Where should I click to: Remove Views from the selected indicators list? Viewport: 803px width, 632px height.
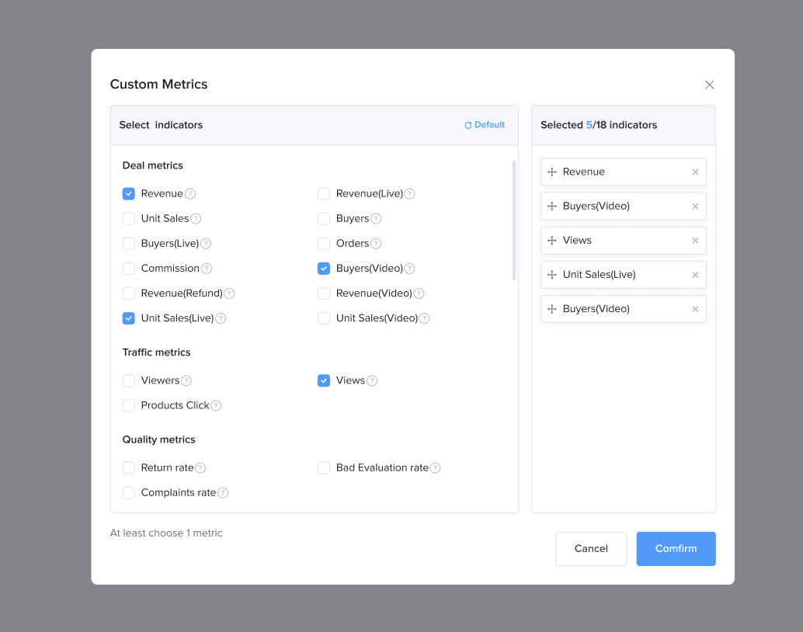(695, 241)
